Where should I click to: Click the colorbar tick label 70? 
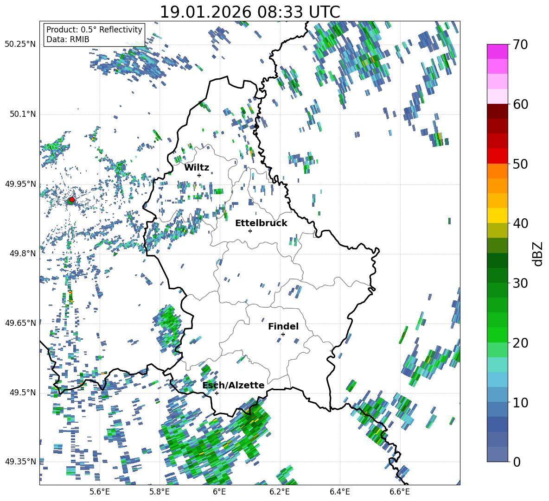click(x=520, y=44)
